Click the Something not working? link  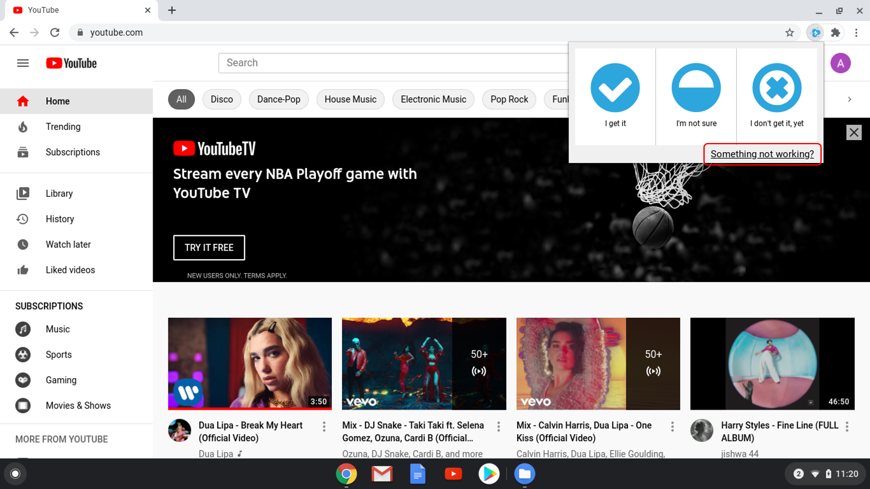click(762, 154)
